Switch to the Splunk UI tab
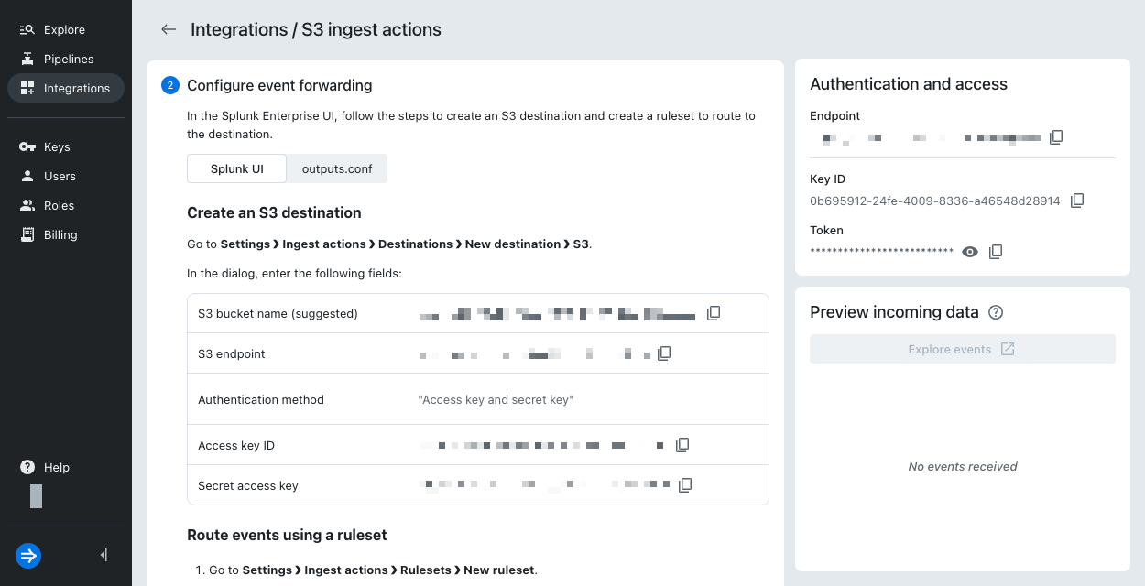Screen dimensions: 1145x586 (236, 168)
